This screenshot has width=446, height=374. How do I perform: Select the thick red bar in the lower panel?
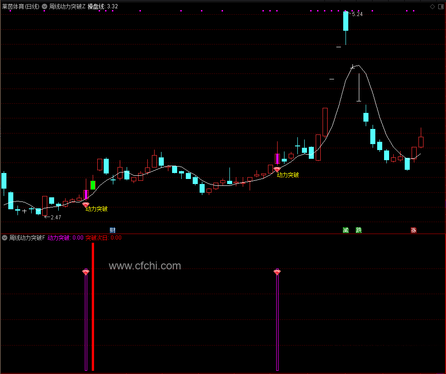click(93, 307)
